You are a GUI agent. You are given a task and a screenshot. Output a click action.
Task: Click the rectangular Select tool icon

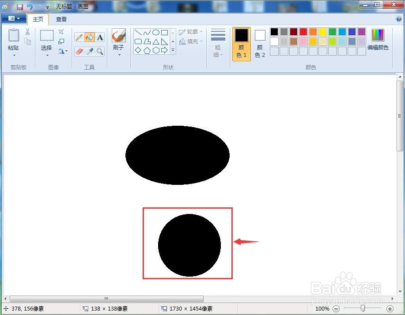click(47, 35)
